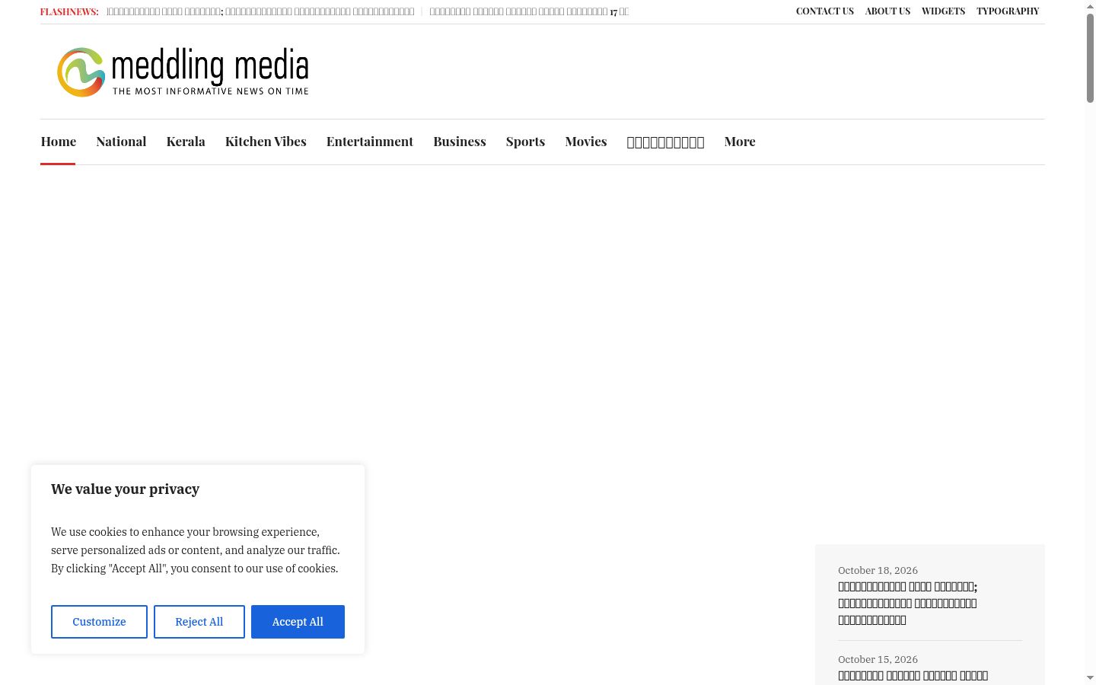Go to the National section
Viewport: 1096px width, 685px height.
coord(121,142)
